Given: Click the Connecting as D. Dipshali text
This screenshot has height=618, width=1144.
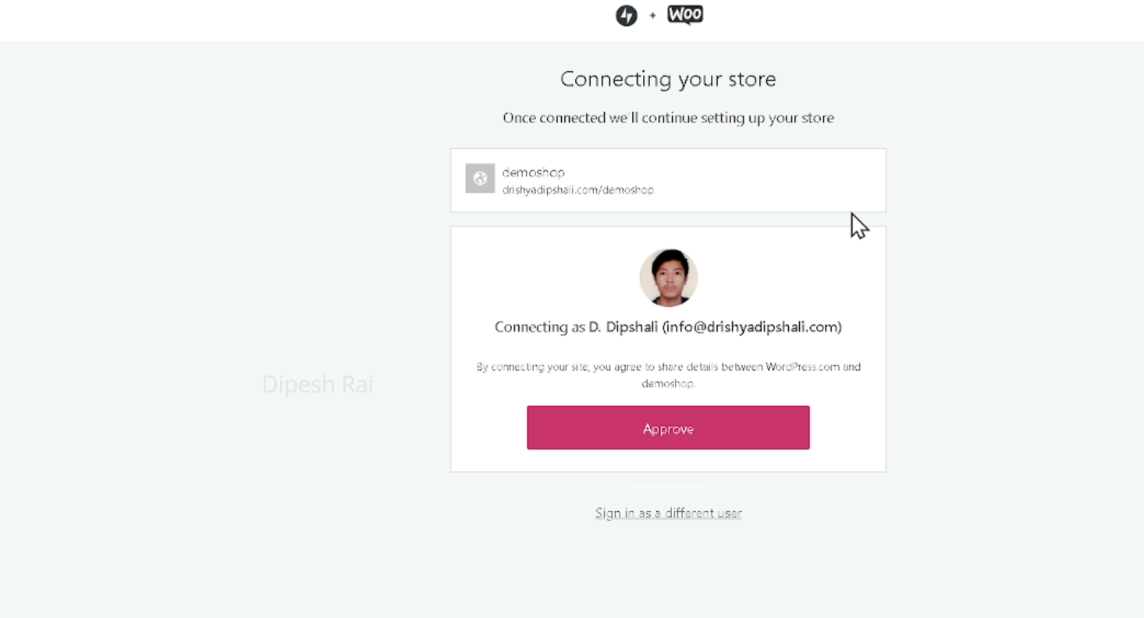Looking at the screenshot, I should pos(577,327).
